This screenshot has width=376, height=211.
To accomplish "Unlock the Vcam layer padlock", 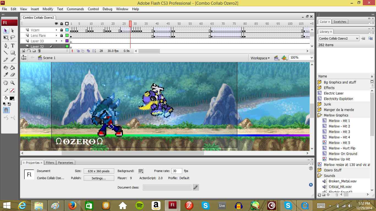I will click(x=62, y=30).
